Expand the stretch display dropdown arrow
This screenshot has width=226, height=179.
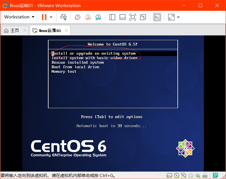[x=178, y=17]
